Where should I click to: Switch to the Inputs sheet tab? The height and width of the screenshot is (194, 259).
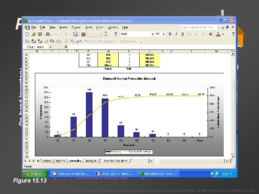click(60, 161)
